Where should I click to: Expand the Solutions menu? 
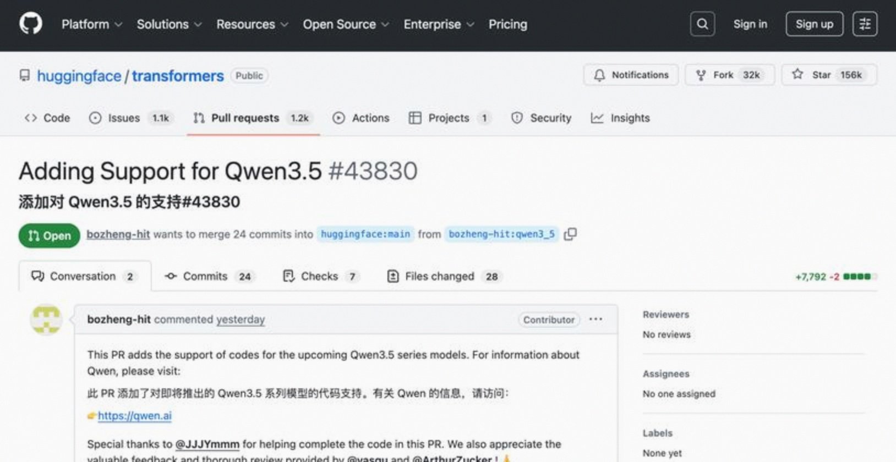[x=170, y=24]
